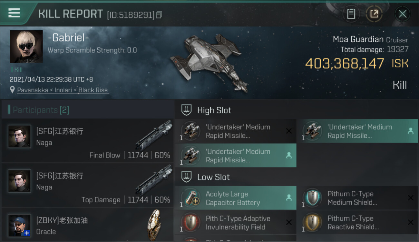Viewport: 419px width, 242px height.
Task: View -Gabriel- pilot portrait
Action: click(x=26, y=46)
